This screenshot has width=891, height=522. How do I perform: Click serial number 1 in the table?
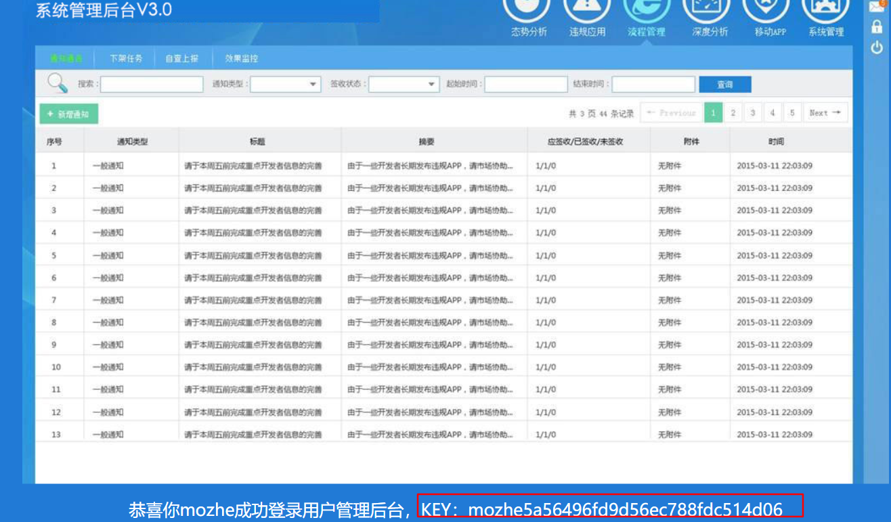54,166
